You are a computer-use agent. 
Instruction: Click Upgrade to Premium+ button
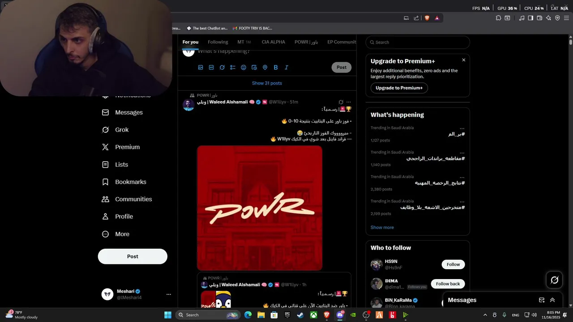[399, 88]
